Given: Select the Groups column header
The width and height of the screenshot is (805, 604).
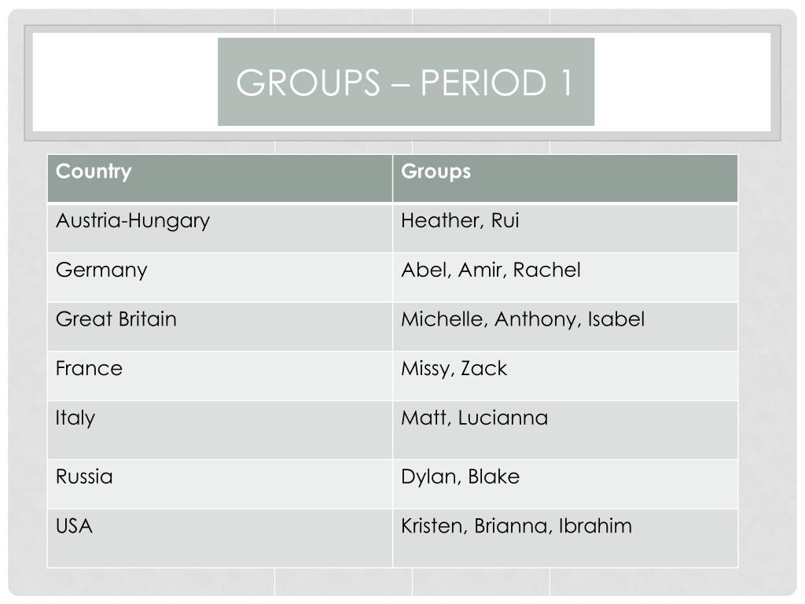Looking at the screenshot, I should [565, 179].
